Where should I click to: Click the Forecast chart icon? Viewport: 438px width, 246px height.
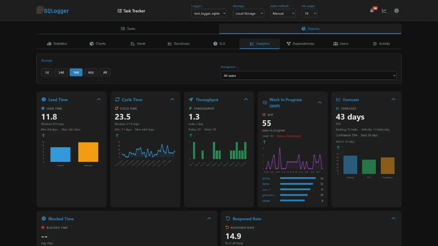(x=338, y=99)
